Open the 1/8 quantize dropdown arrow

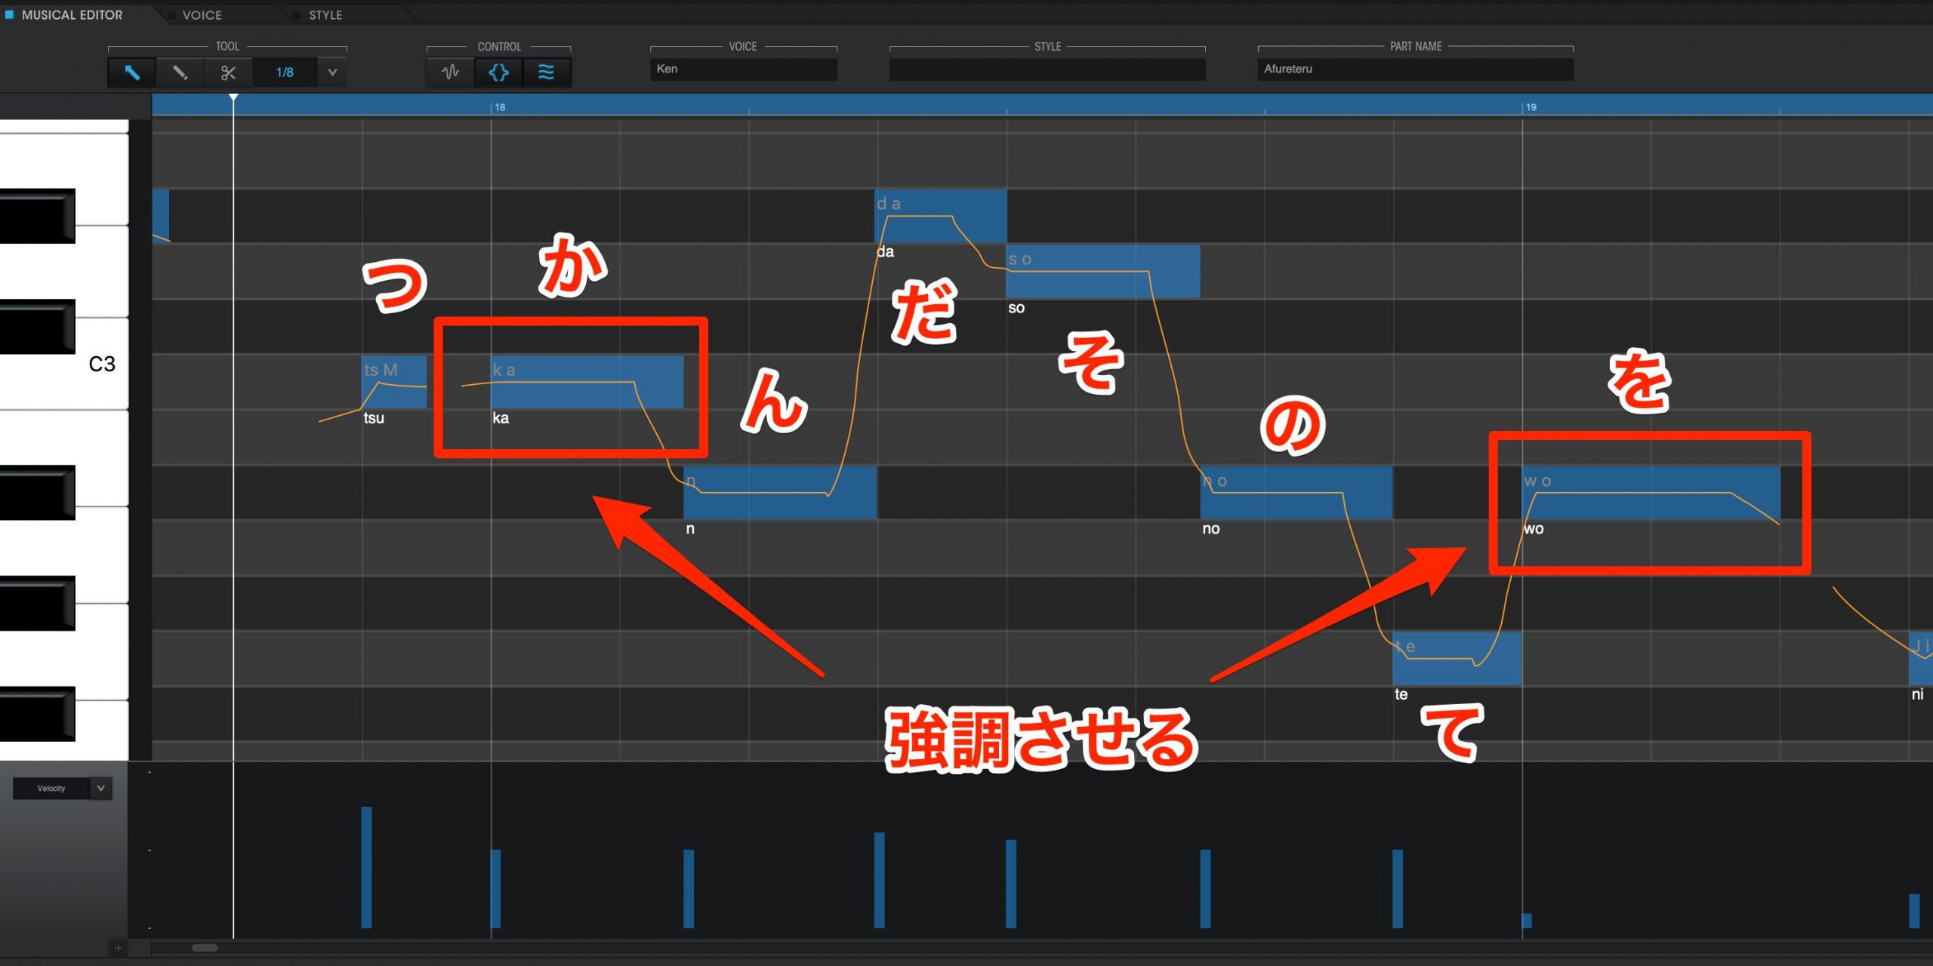332,72
